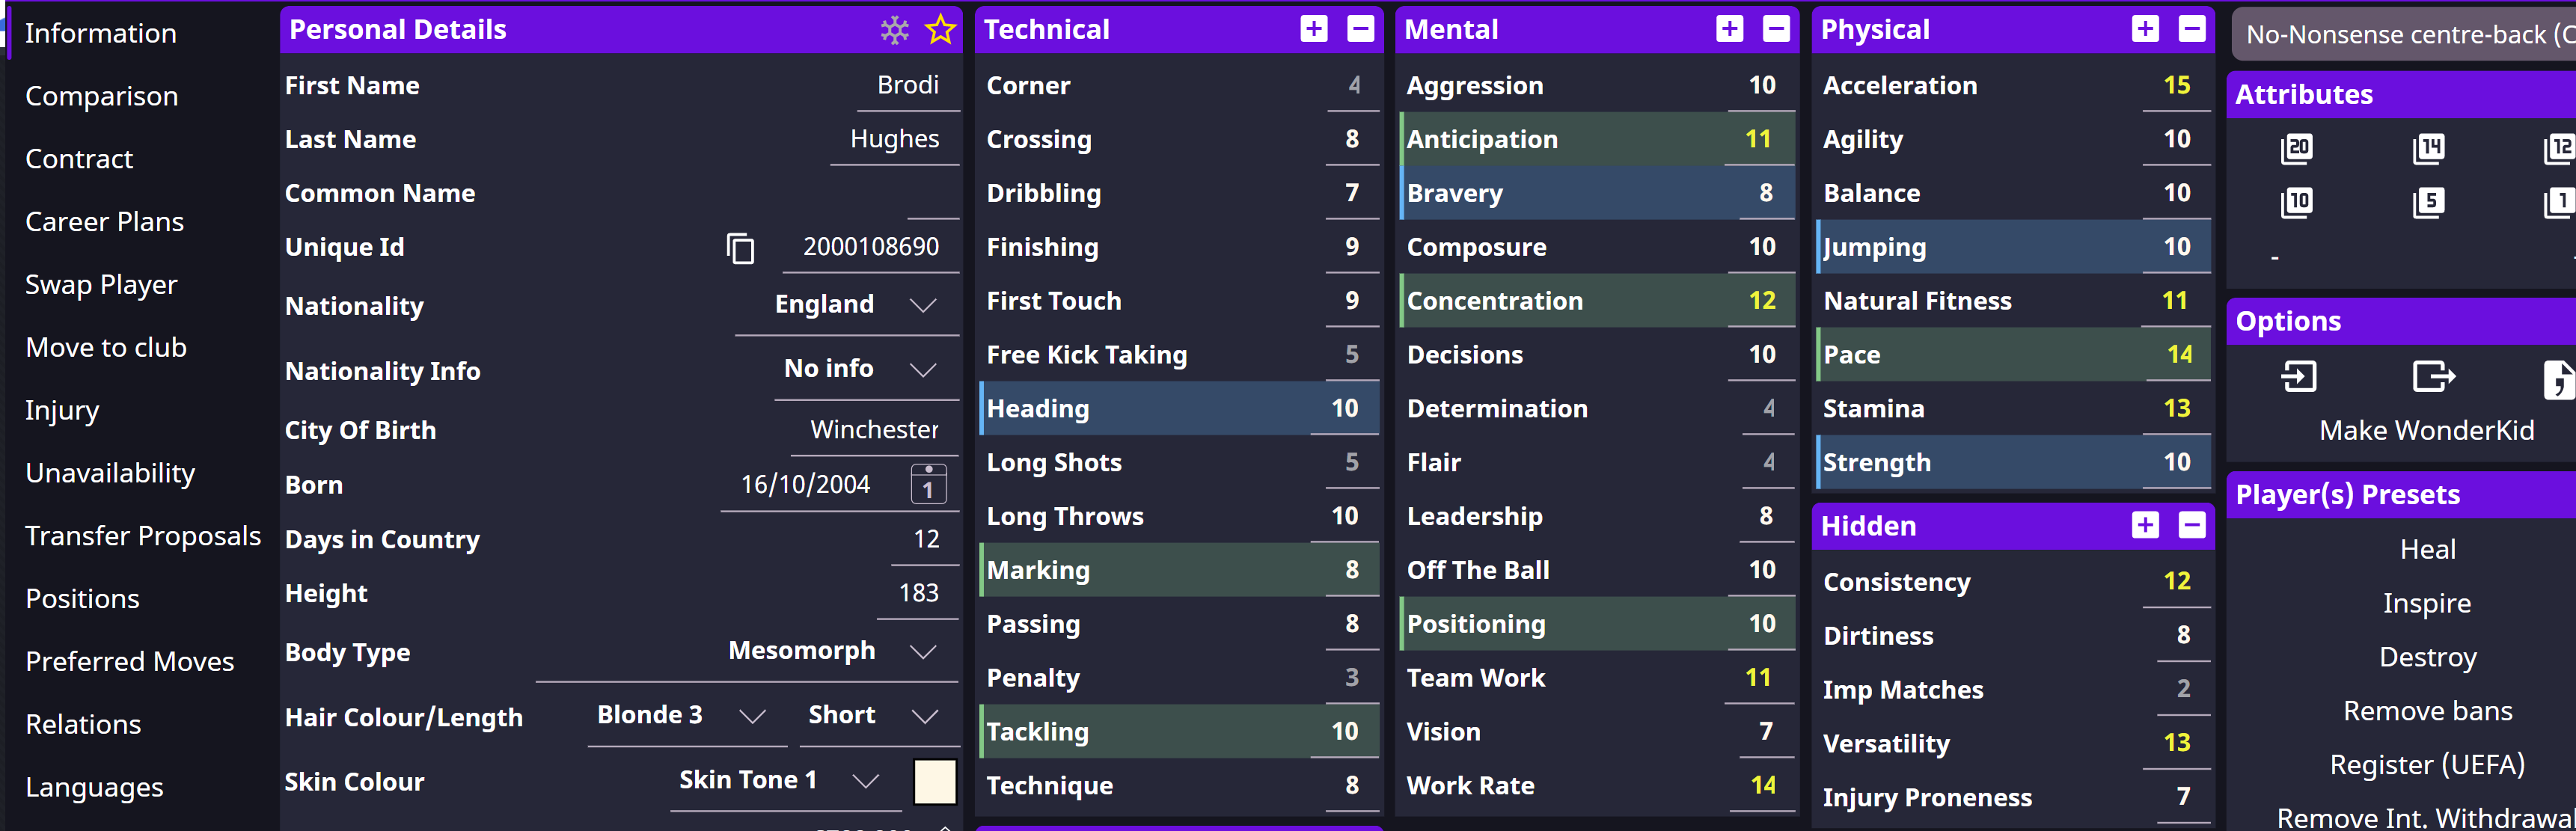Click the export icon under Options
Viewport: 2576px width, 831px height.
(x=2432, y=377)
